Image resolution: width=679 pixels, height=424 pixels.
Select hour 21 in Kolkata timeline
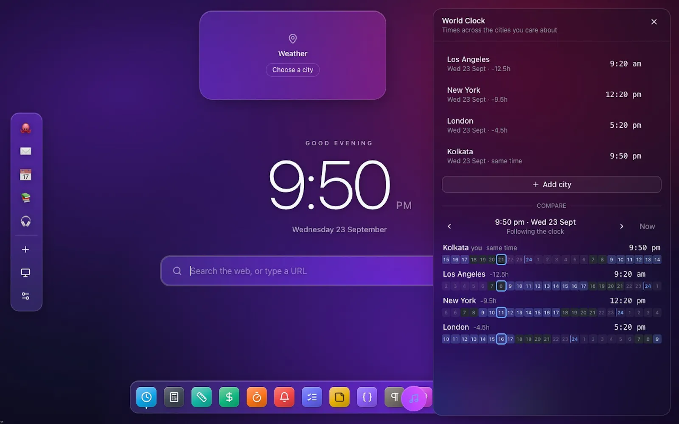pos(501,259)
